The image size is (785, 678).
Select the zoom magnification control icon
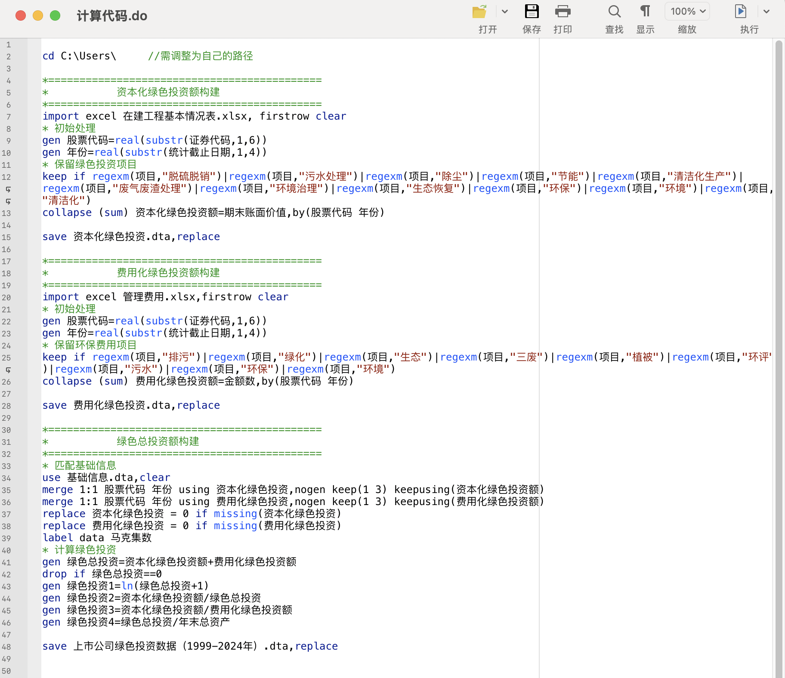(687, 12)
